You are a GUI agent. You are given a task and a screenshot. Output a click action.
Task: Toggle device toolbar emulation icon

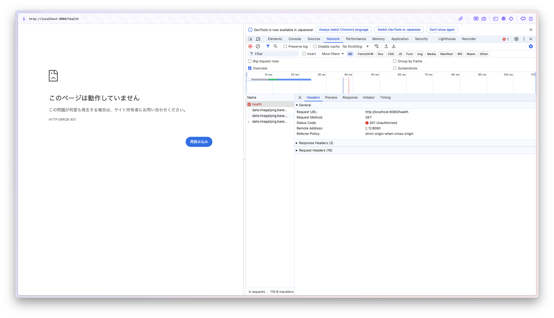coord(258,39)
